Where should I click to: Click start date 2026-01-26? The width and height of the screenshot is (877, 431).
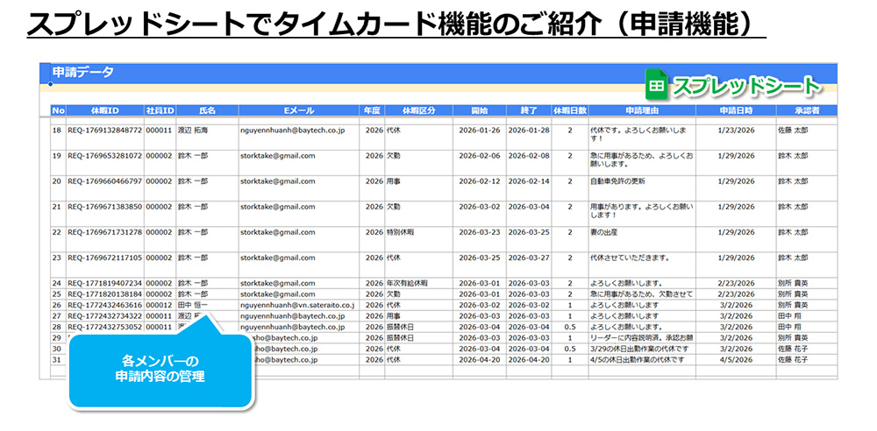click(x=480, y=131)
